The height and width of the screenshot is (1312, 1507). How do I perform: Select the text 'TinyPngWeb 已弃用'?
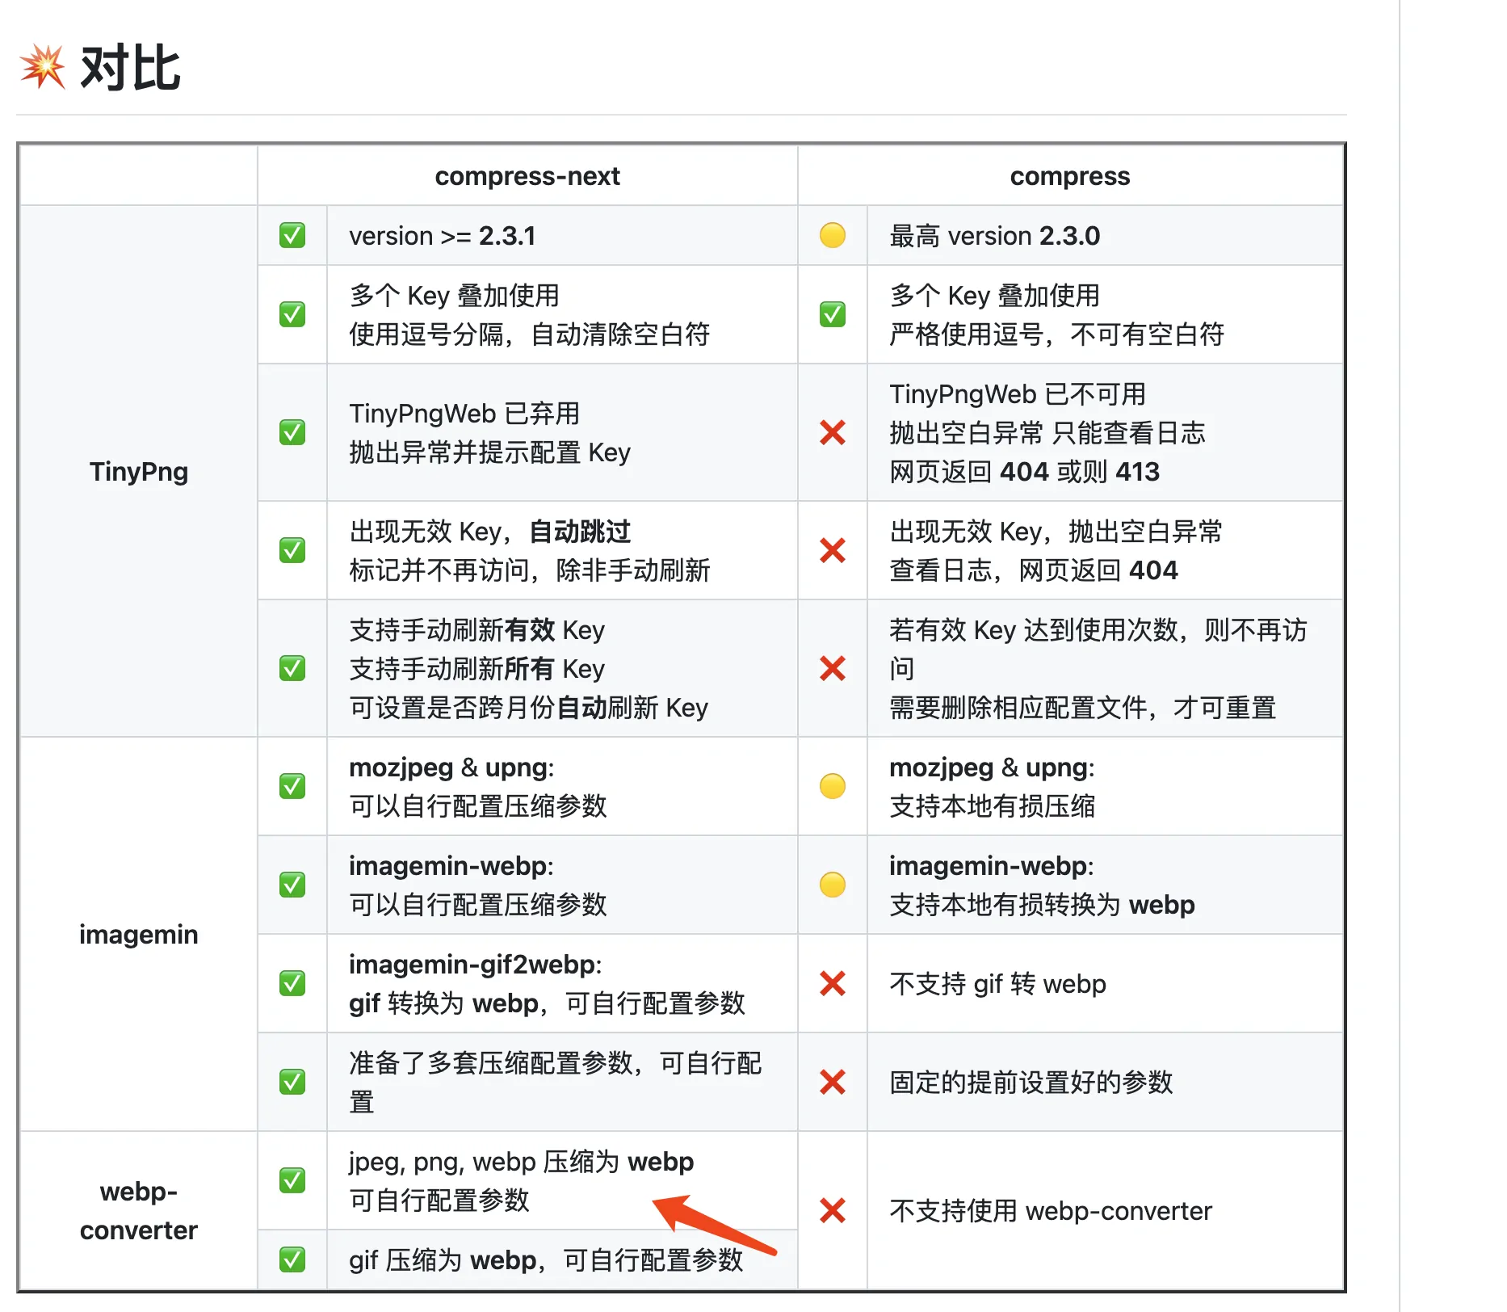pyautogui.click(x=464, y=414)
